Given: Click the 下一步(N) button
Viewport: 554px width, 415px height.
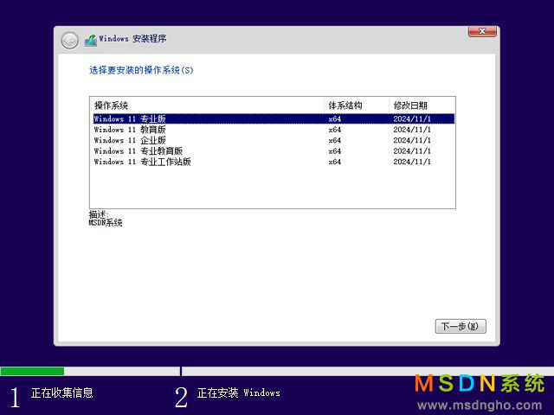Looking at the screenshot, I should tap(461, 326).
